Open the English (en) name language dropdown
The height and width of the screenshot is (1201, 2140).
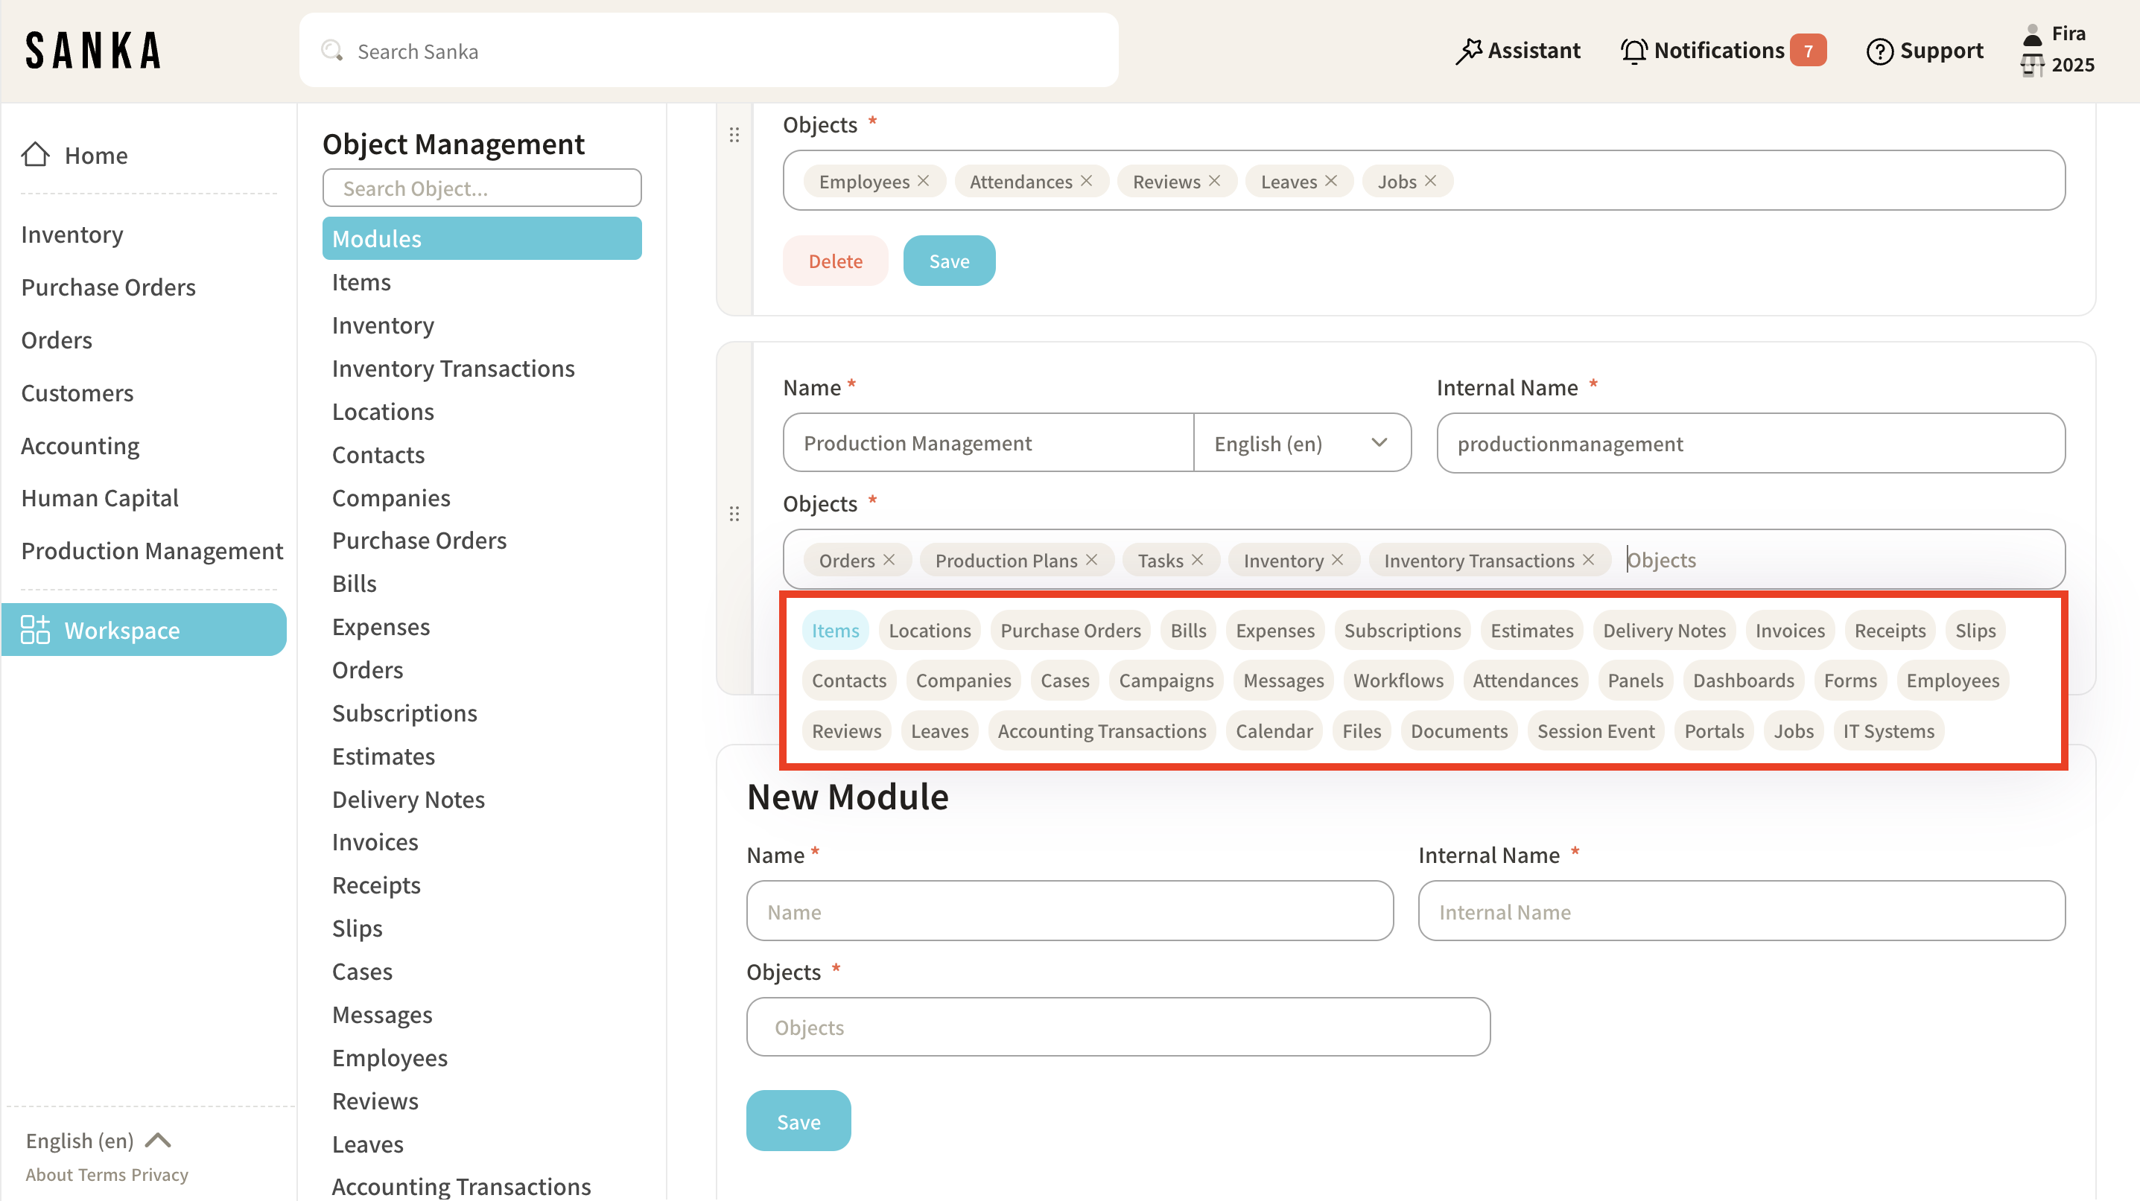point(1301,443)
